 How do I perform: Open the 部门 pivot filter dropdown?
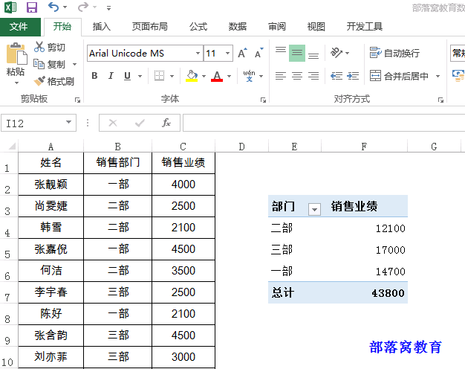tap(314, 209)
